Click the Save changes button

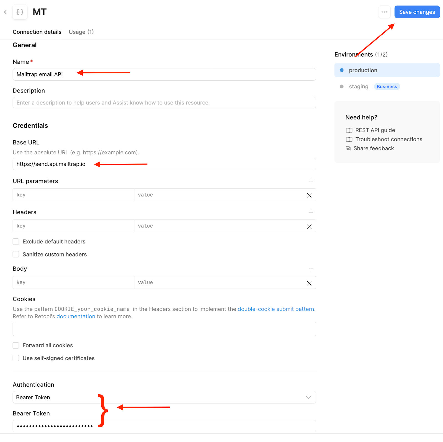417,12
